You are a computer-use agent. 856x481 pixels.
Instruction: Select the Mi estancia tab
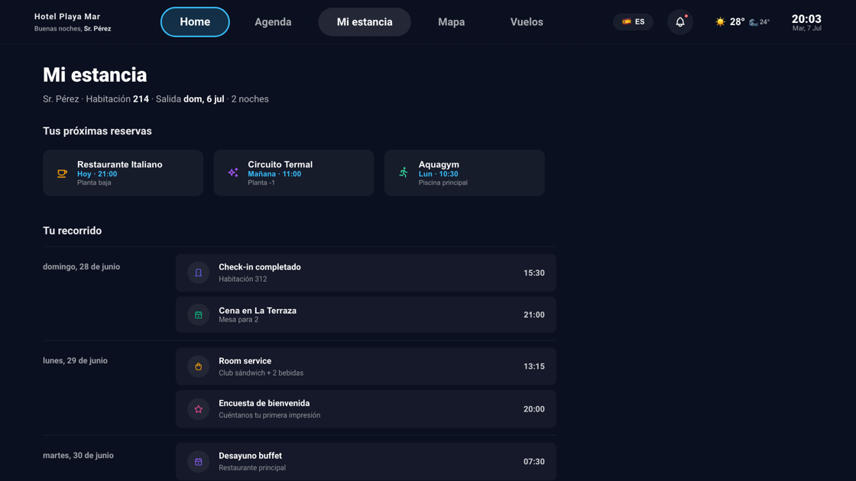365,22
